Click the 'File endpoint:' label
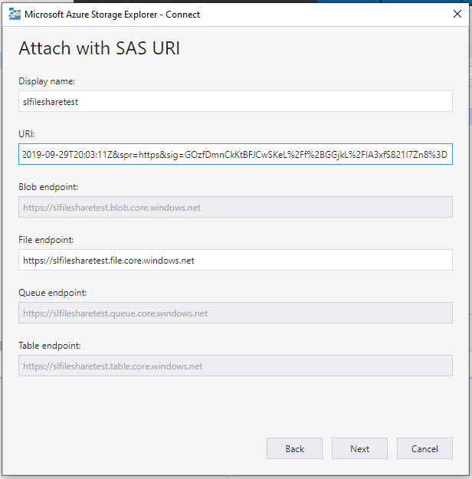 [x=46, y=240]
